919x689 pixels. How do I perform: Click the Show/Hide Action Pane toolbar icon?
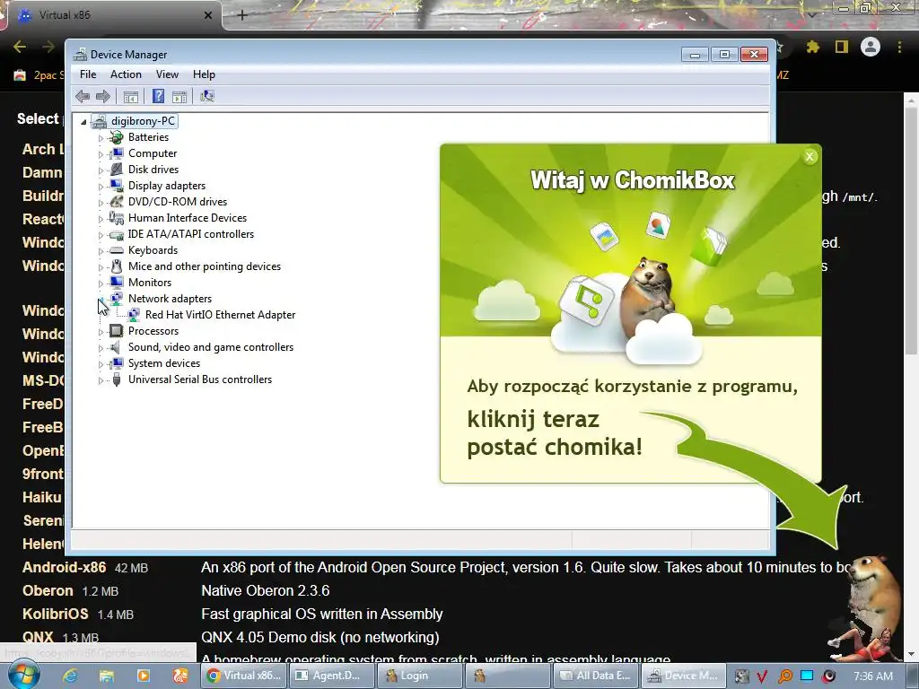179,97
